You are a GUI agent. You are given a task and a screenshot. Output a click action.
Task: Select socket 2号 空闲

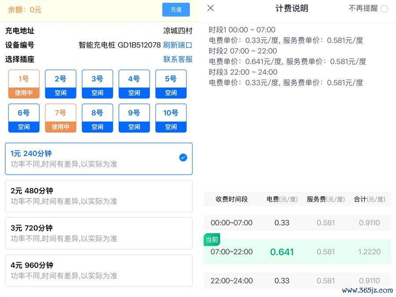point(61,84)
